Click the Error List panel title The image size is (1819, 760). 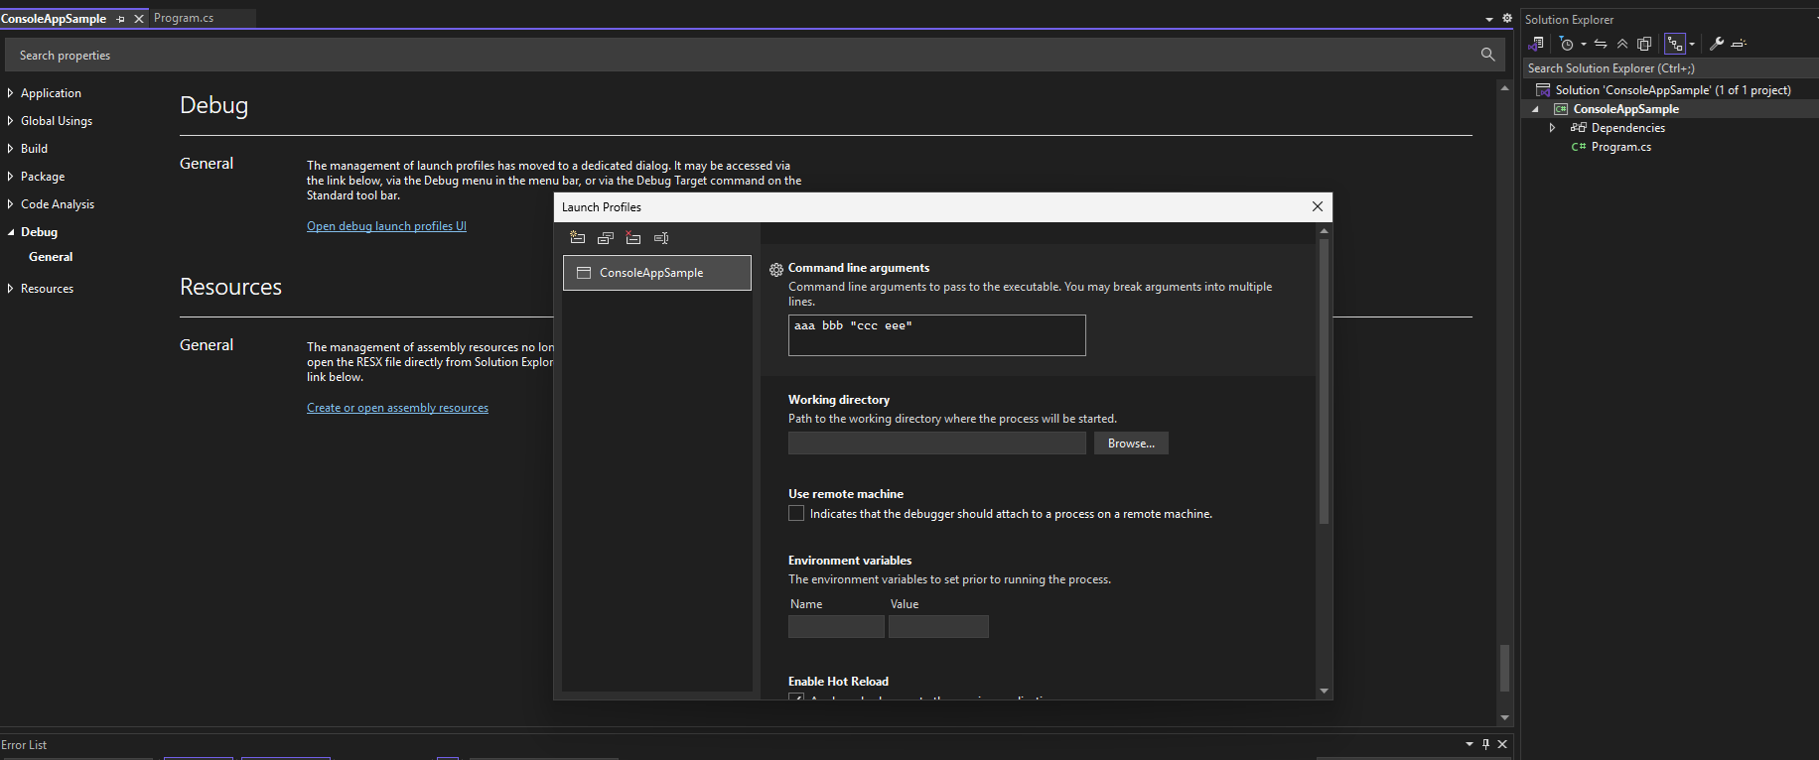24,745
